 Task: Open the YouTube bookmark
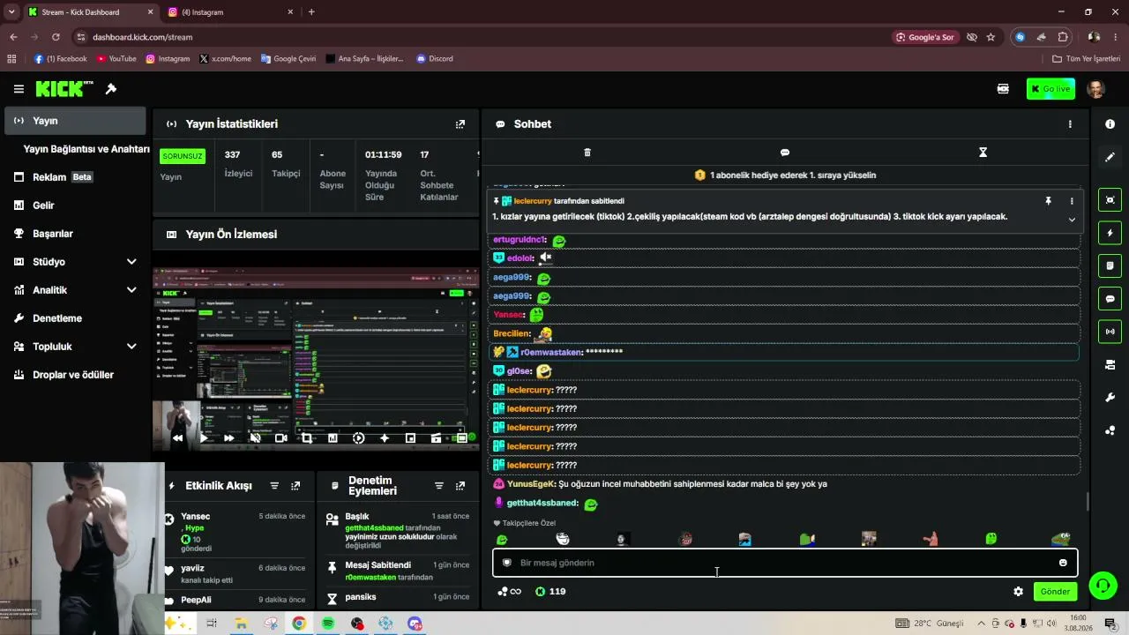(x=116, y=59)
